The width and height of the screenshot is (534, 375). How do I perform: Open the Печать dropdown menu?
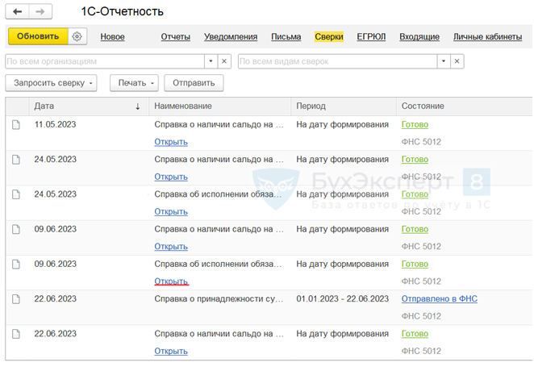pyautogui.click(x=134, y=83)
